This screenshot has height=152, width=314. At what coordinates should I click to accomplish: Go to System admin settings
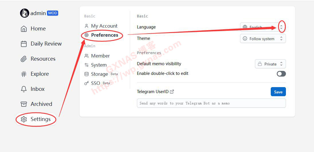click(99, 65)
